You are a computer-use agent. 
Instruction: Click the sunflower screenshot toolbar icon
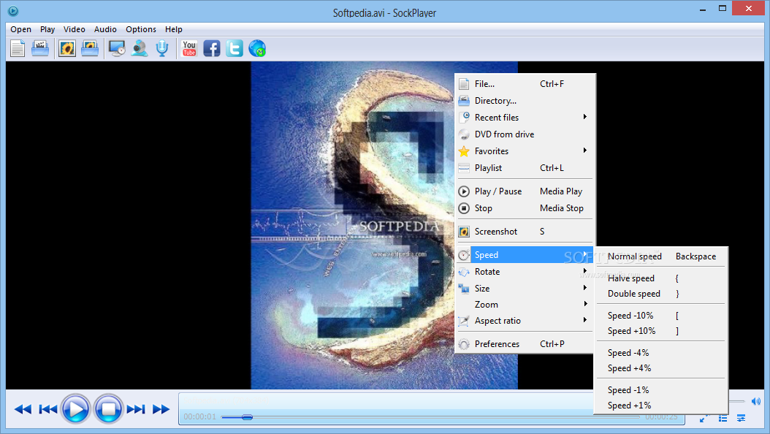(67, 49)
